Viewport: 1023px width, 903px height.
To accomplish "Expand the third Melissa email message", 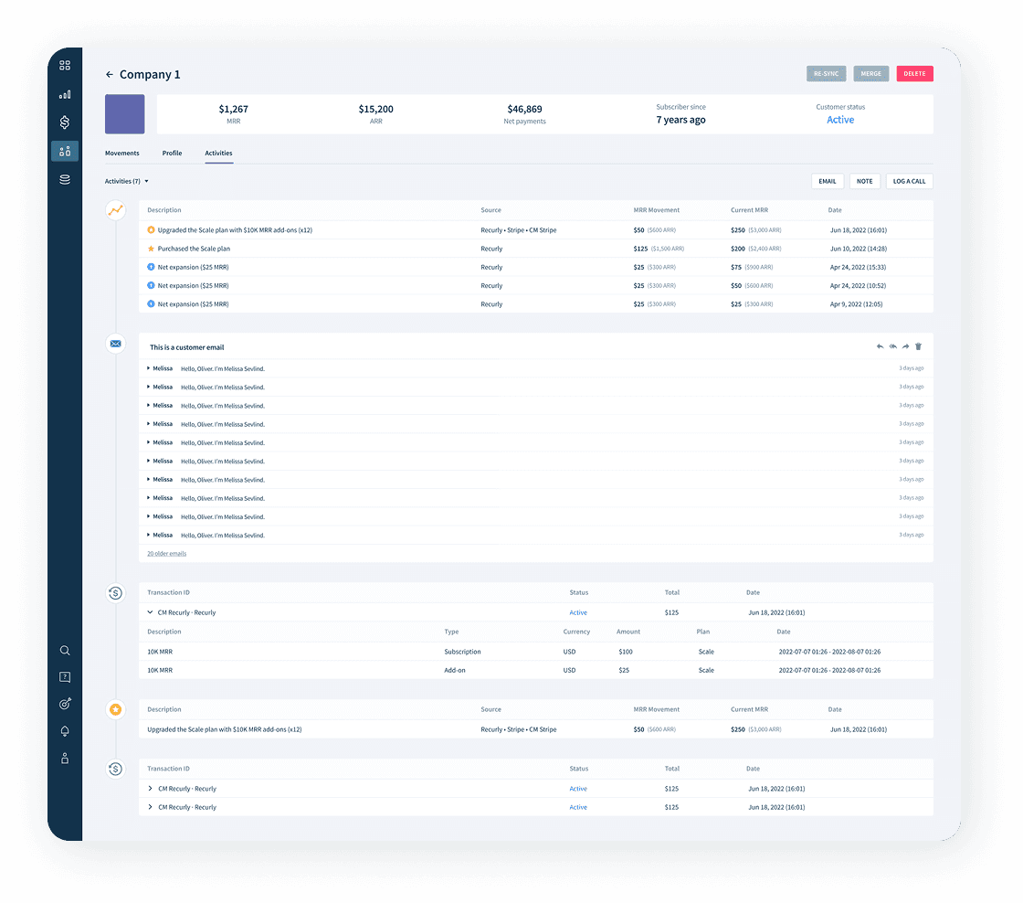I will [149, 406].
